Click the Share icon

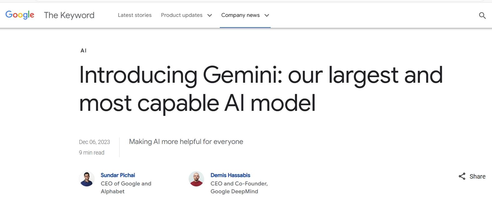click(462, 176)
